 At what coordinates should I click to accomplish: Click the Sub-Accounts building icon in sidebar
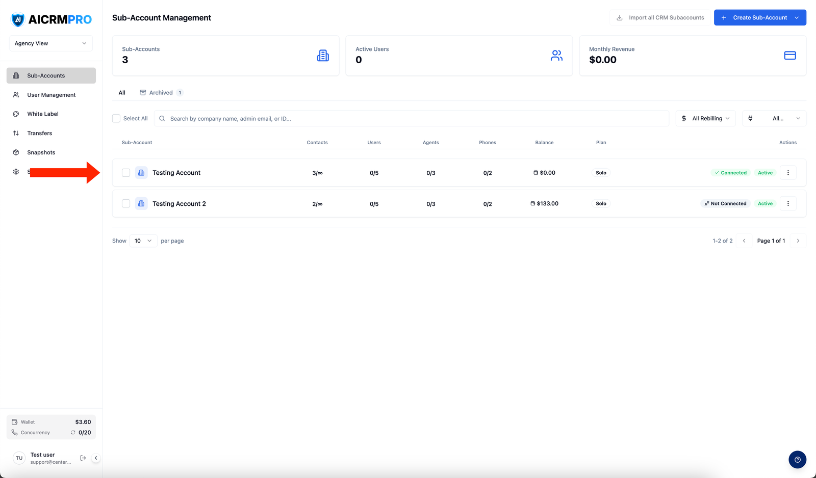pyautogui.click(x=16, y=75)
